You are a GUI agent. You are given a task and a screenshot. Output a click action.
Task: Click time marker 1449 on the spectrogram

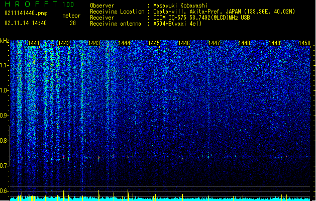(x=274, y=43)
